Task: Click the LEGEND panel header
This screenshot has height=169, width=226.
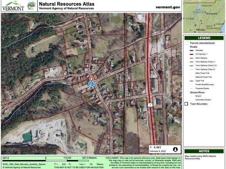Action: (204, 38)
